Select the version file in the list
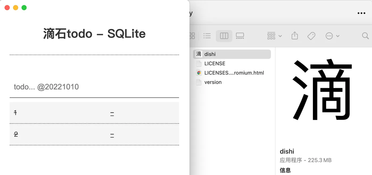Viewport: 372px width, 175px height. [213, 82]
